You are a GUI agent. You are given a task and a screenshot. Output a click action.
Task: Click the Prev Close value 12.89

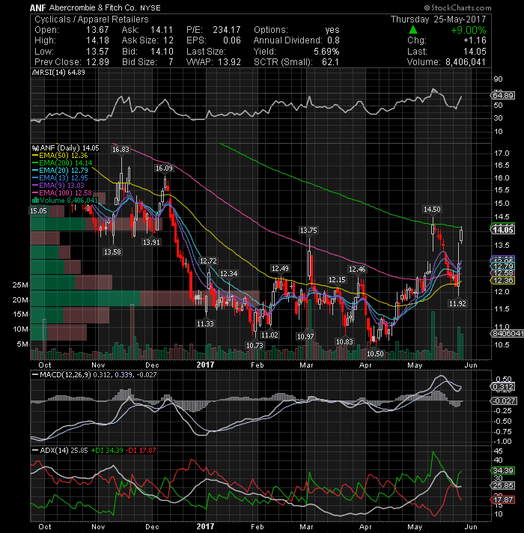click(97, 62)
